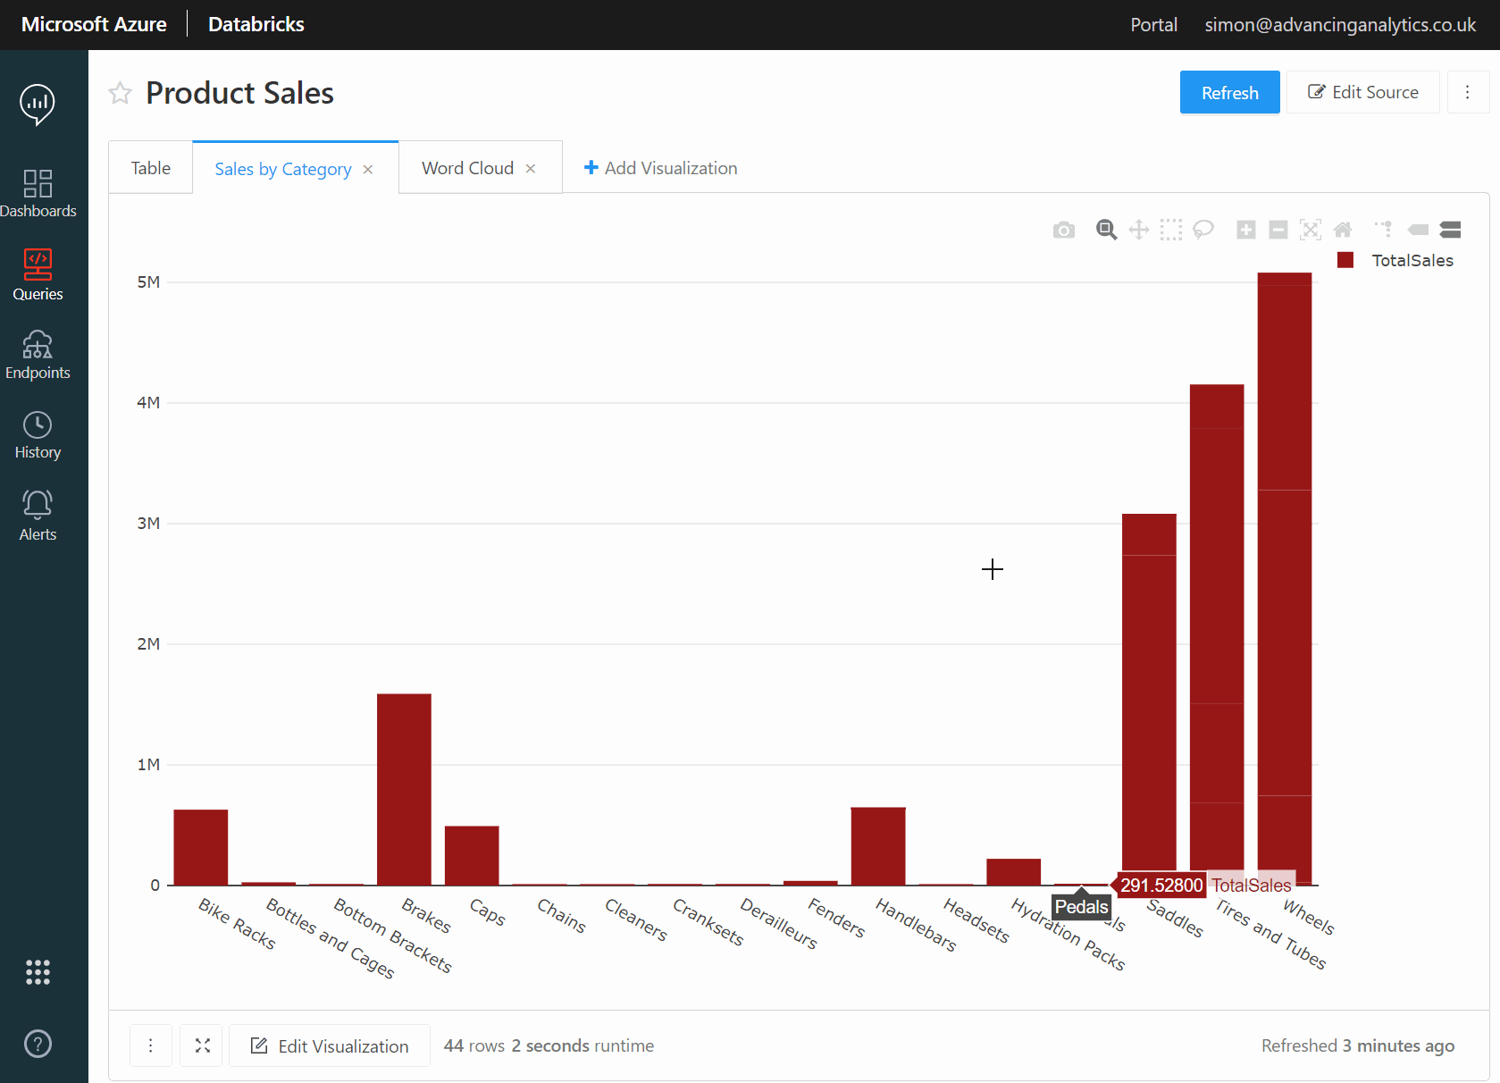
Task: Open the Word Cloud tab
Action: (x=467, y=167)
